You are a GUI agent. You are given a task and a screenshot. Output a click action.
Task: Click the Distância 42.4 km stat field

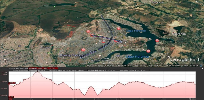(38, 70)
